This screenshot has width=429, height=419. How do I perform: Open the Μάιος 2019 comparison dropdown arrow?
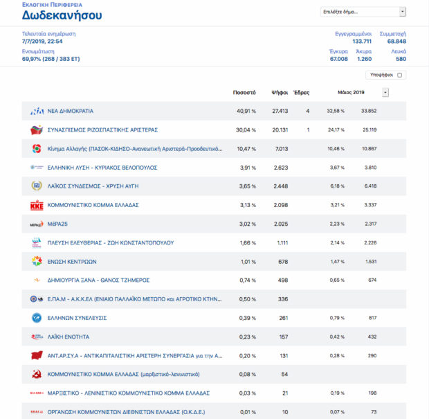pyautogui.click(x=385, y=93)
